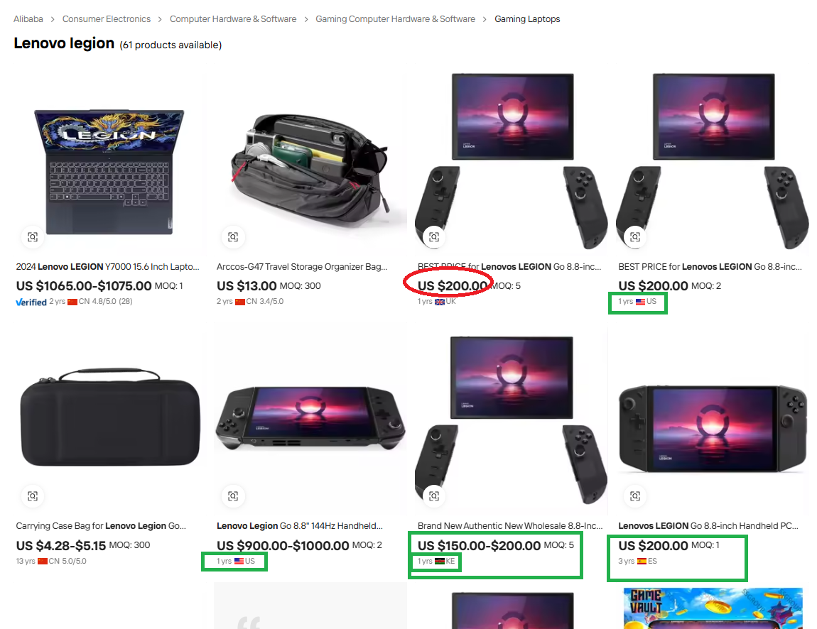Click image search icon on Kenya wholesale listing
This screenshot has height=629, width=817.
pos(434,496)
